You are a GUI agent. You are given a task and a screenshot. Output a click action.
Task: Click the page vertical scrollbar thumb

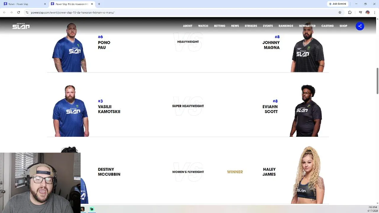tap(378, 81)
